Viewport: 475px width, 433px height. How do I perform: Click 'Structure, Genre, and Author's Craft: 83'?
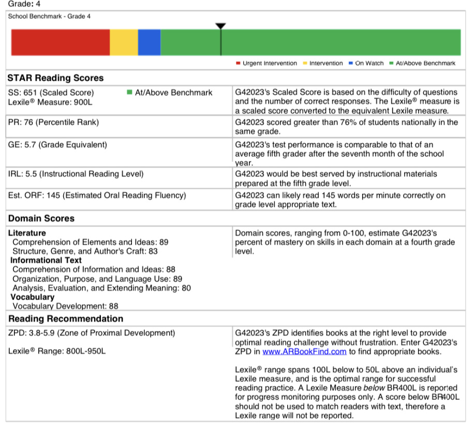pyautogui.click(x=85, y=251)
